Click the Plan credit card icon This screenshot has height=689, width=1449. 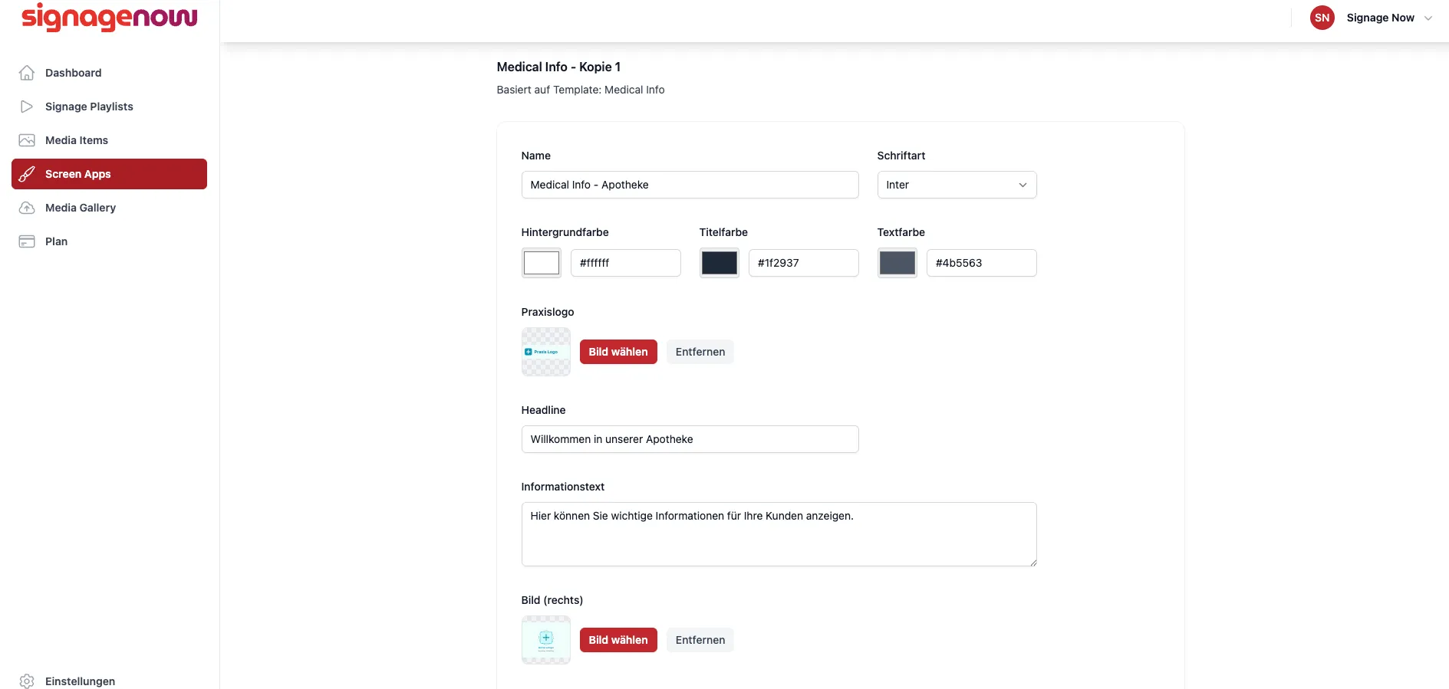click(27, 241)
